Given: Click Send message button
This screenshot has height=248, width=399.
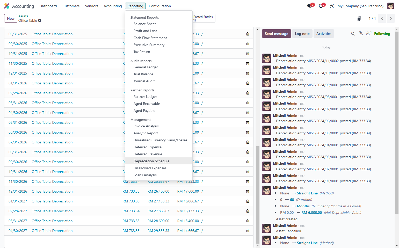Looking at the screenshot, I should click(276, 34).
